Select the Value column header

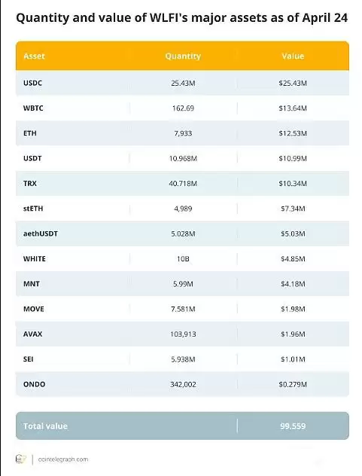(x=293, y=56)
